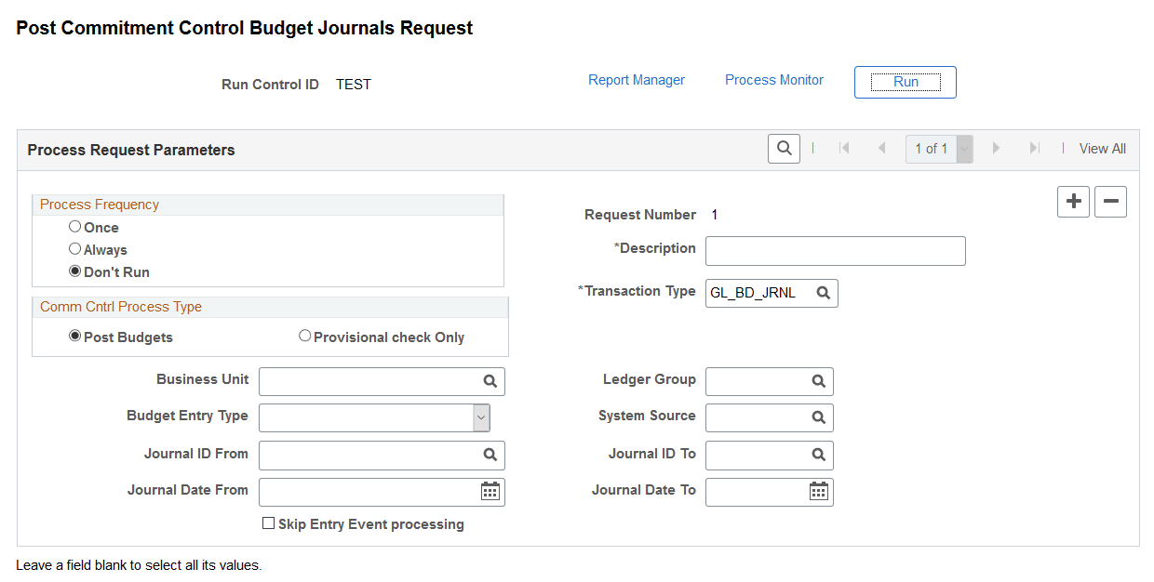Open the Budget Entry Type dropdown
This screenshot has width=1154, height=582.
coord(481,417)
